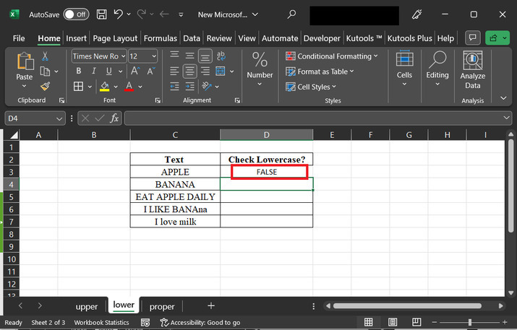Expand the formula bar
The height and width of the screenshot is (330, 517).
point(506,118)
